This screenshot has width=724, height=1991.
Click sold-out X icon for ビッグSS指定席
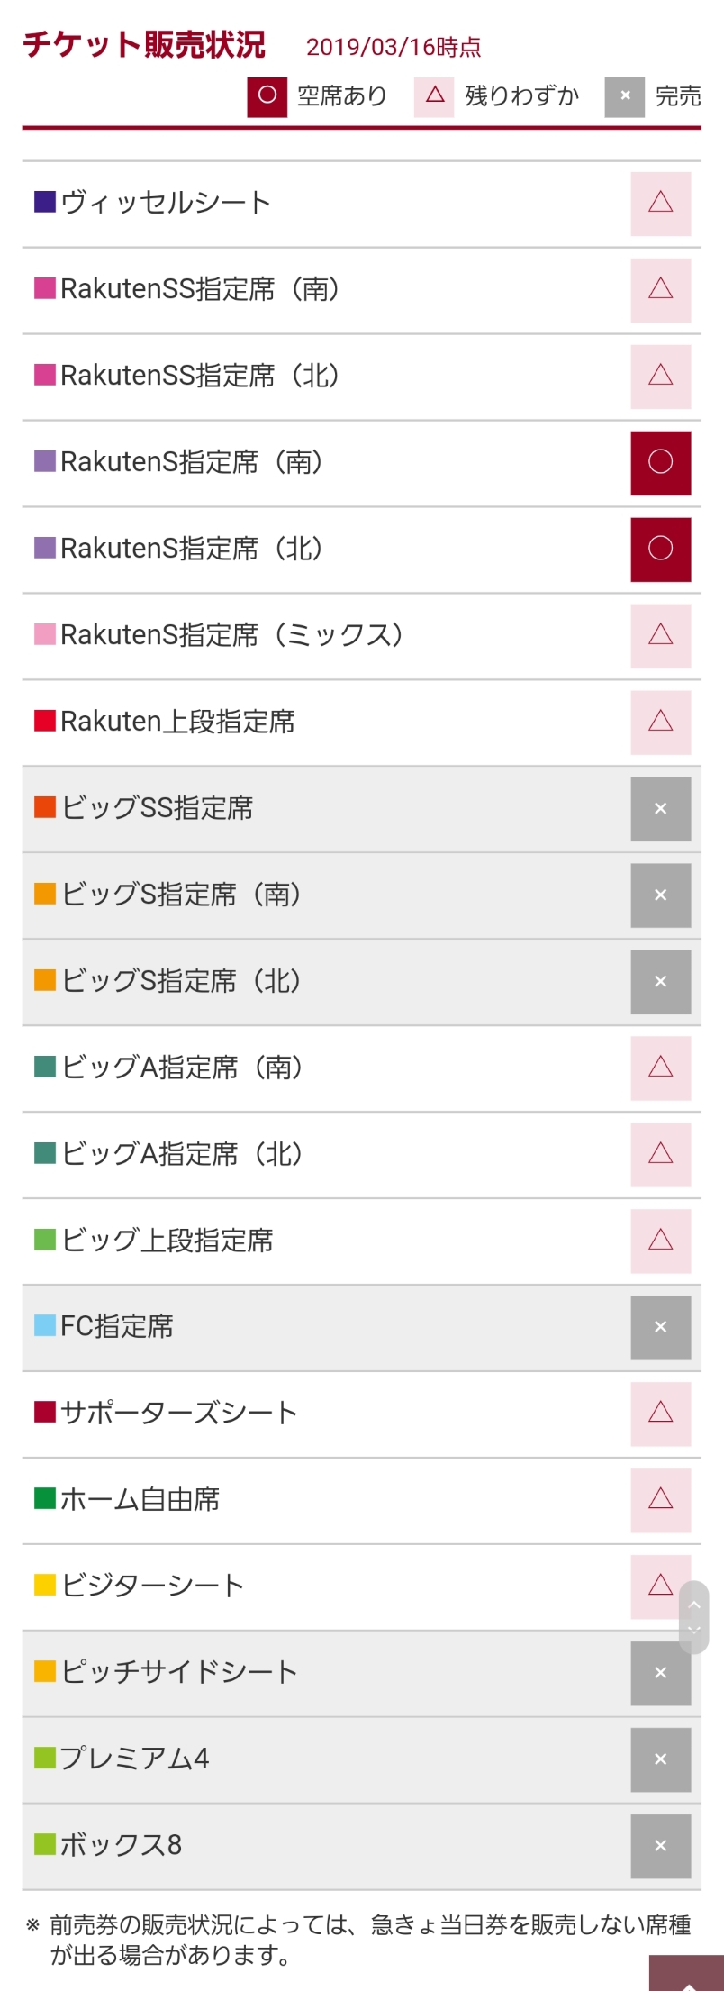pyautogui.click(x=660, y=809)
